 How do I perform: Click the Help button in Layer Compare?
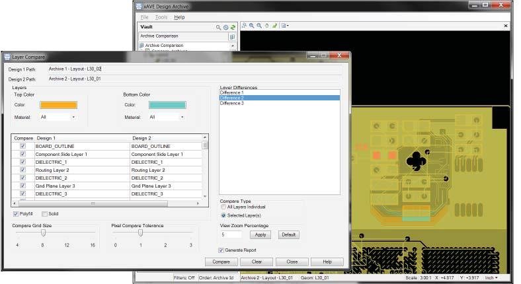click(x=327, y=262)
